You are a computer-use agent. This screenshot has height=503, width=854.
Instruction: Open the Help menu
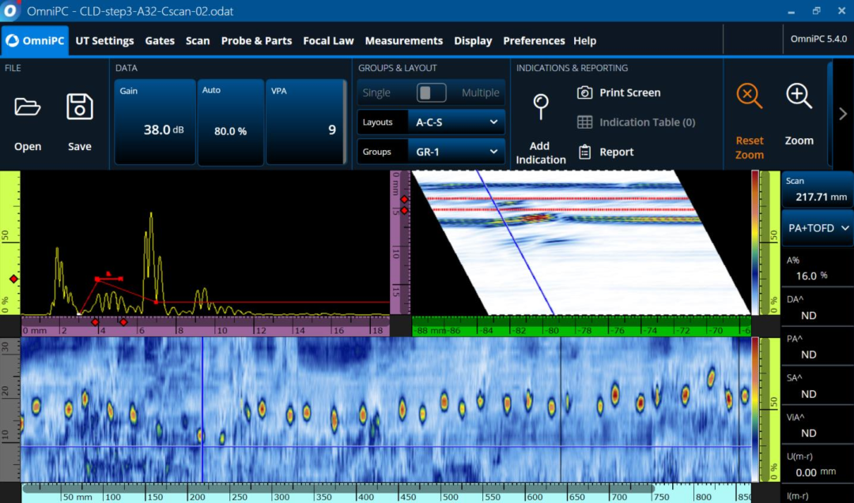(x=585, y=41)
